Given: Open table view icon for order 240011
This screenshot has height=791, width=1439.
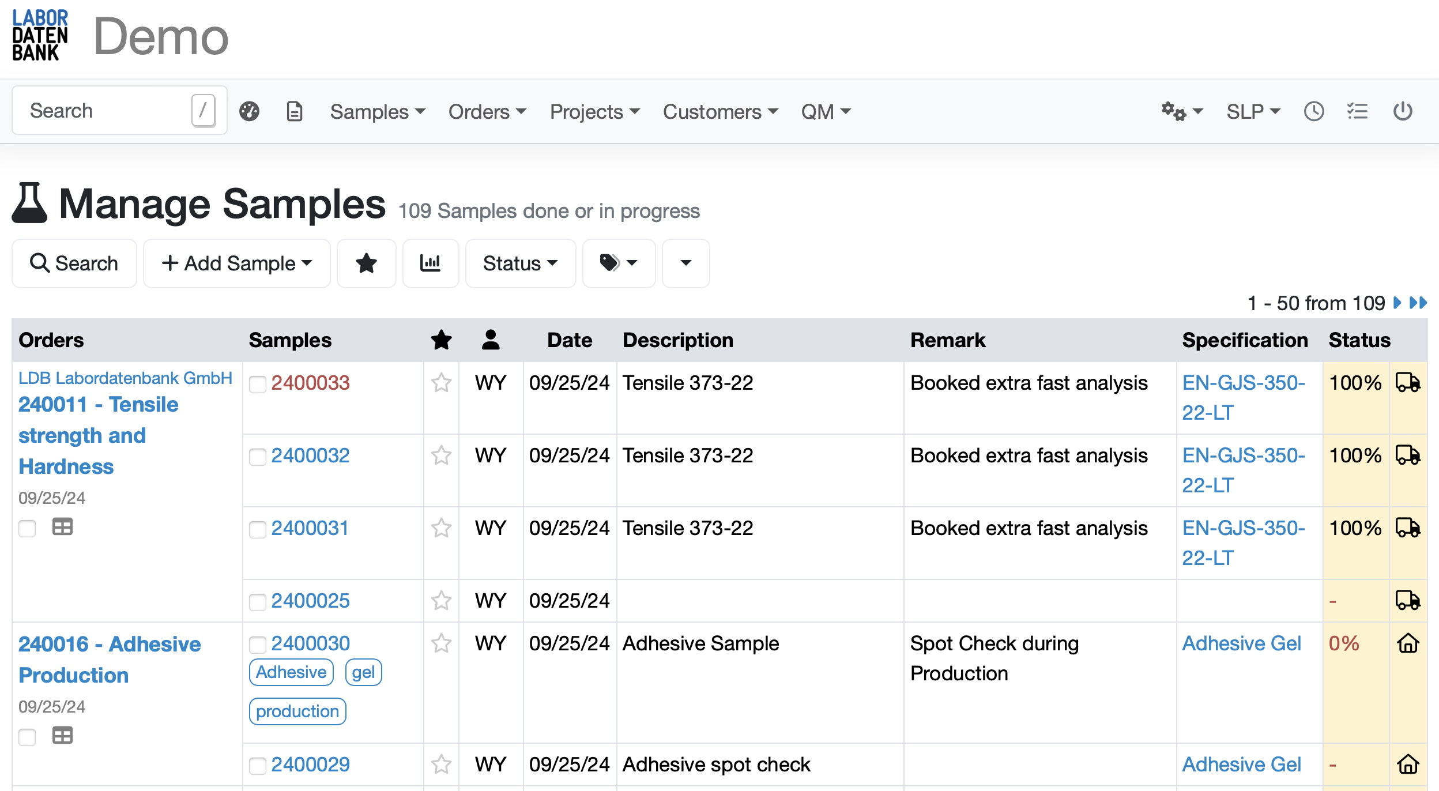Looking at the screenshot, I should click(62, 526).
